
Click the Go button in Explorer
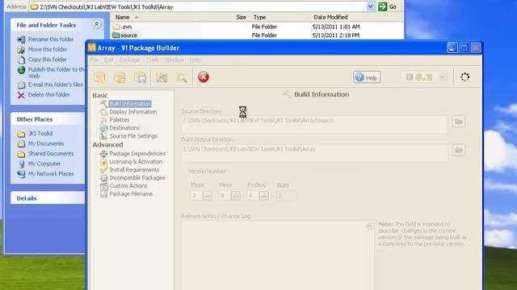387,6
